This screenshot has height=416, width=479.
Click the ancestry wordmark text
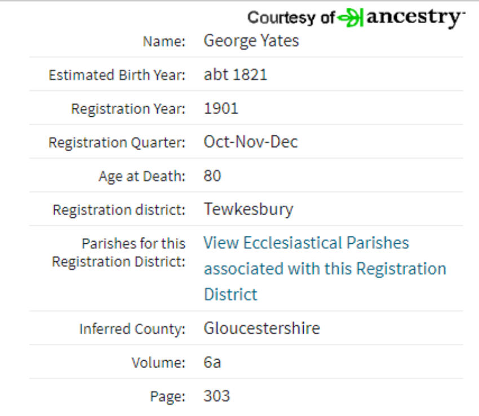click(x=415, y=17)
